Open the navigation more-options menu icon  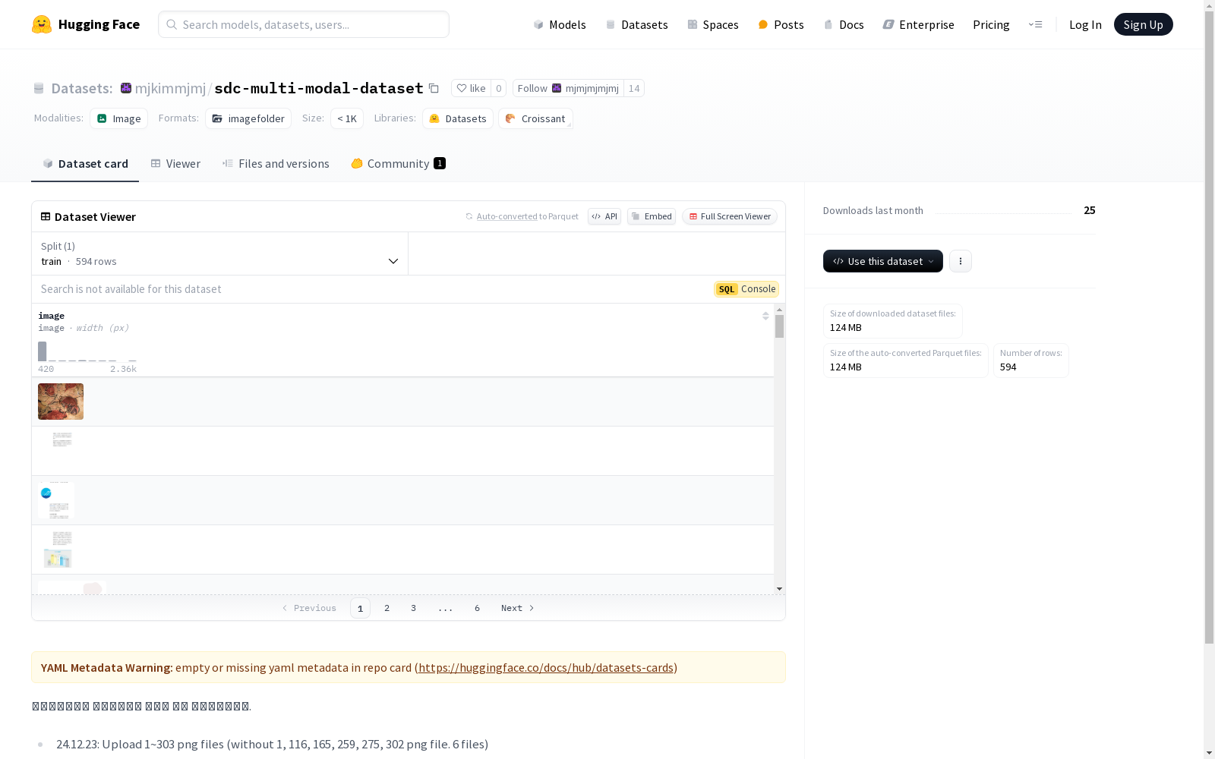tap(1035, 24)
